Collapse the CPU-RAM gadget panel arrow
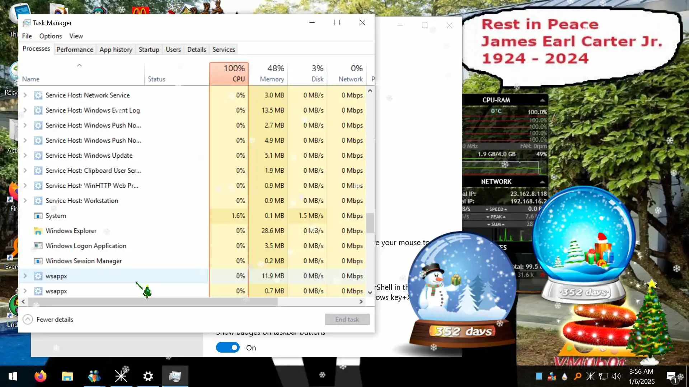 [x=542, y=100]
